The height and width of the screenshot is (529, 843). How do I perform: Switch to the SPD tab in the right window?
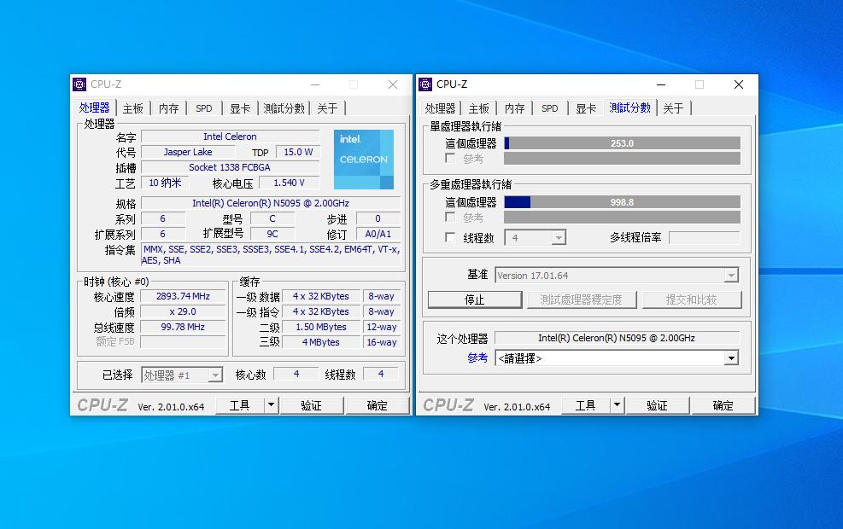tap(549, 108)
